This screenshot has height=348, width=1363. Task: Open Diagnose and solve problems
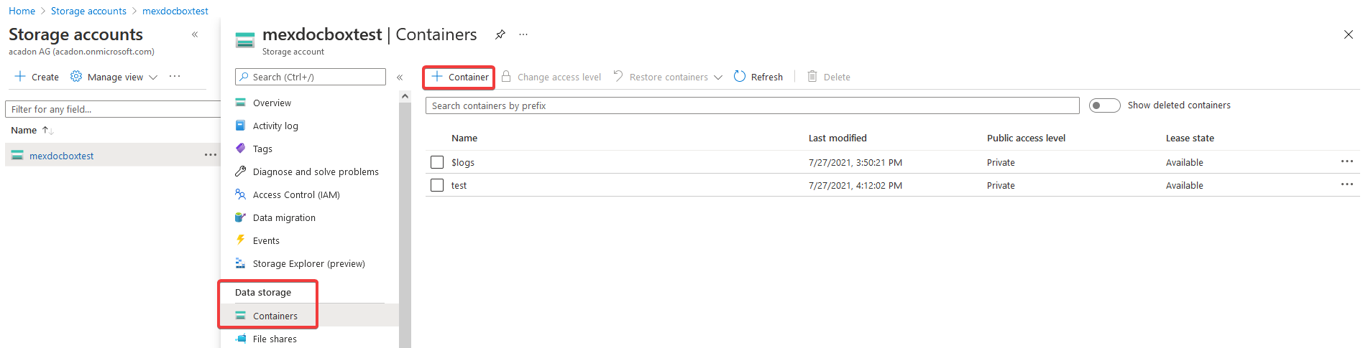coord(315,171)
